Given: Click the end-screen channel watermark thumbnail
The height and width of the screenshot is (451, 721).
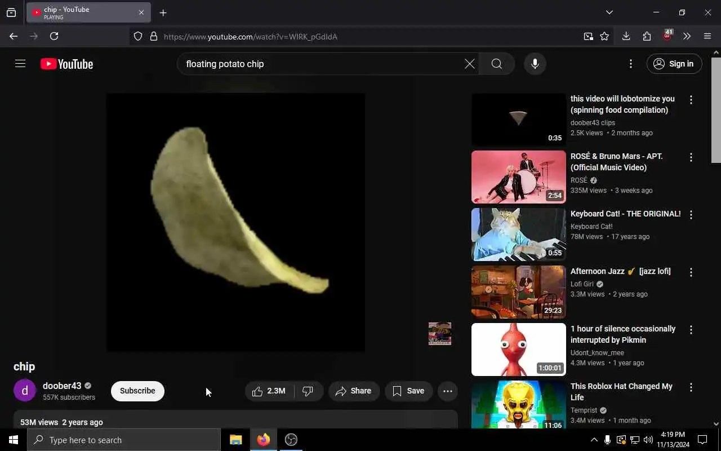Looking at the screenshot, I should pos(440,333).
